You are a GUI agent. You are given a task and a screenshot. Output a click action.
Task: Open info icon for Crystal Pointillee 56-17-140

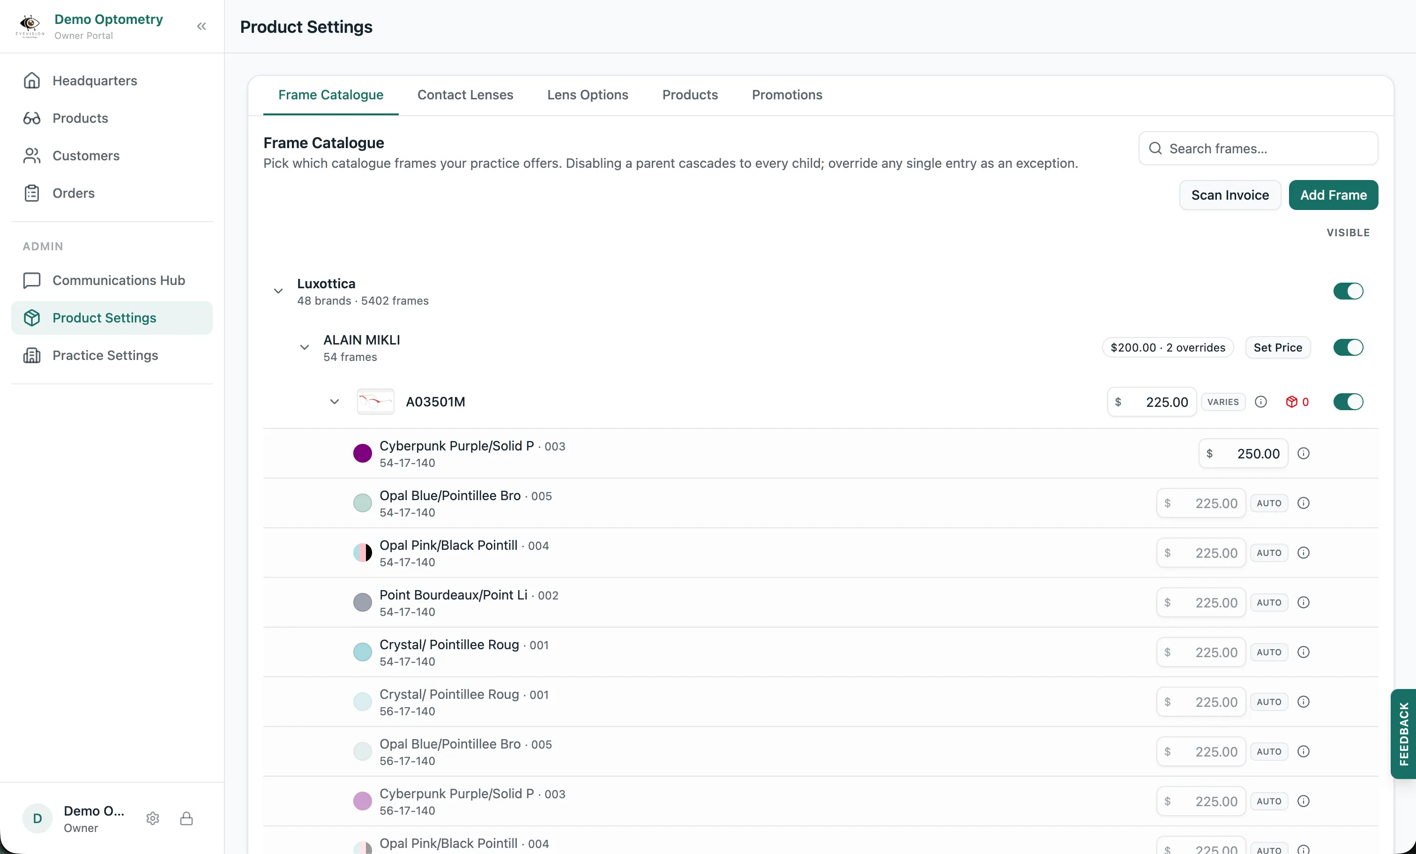(x=1304, y=702)
